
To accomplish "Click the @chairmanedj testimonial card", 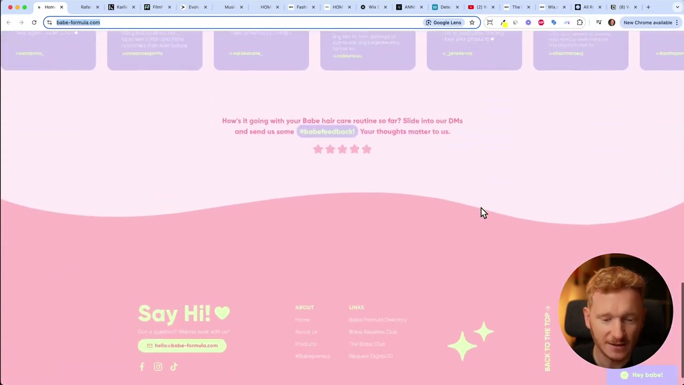I will 581,51.
